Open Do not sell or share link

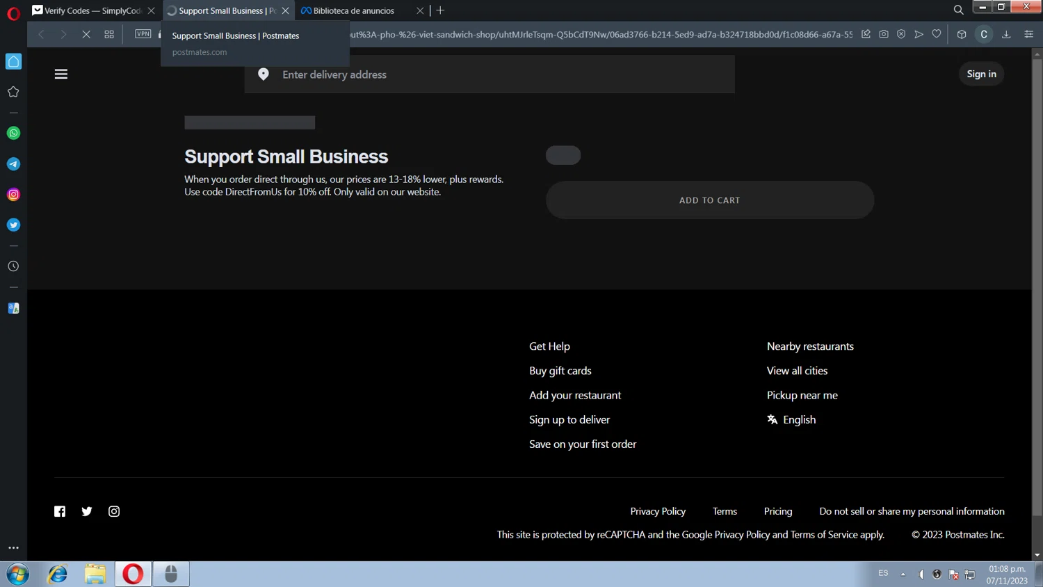pyautogui.click(x=912, y=511)
